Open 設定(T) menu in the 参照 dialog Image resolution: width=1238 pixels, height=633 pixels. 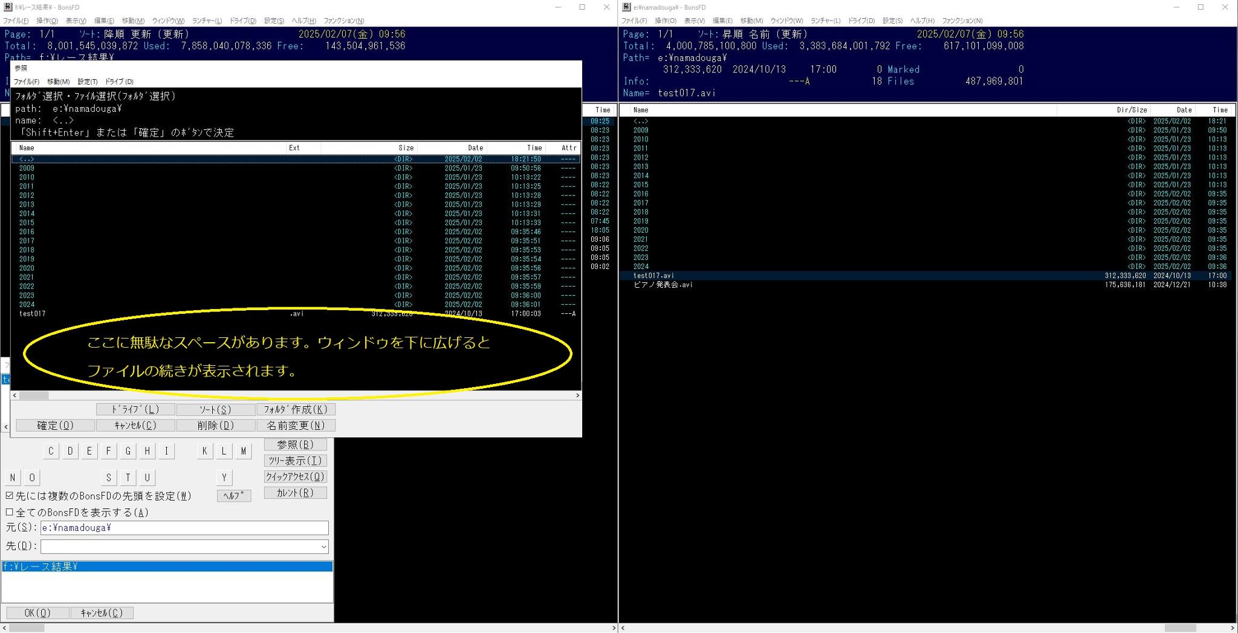(88, 82)
